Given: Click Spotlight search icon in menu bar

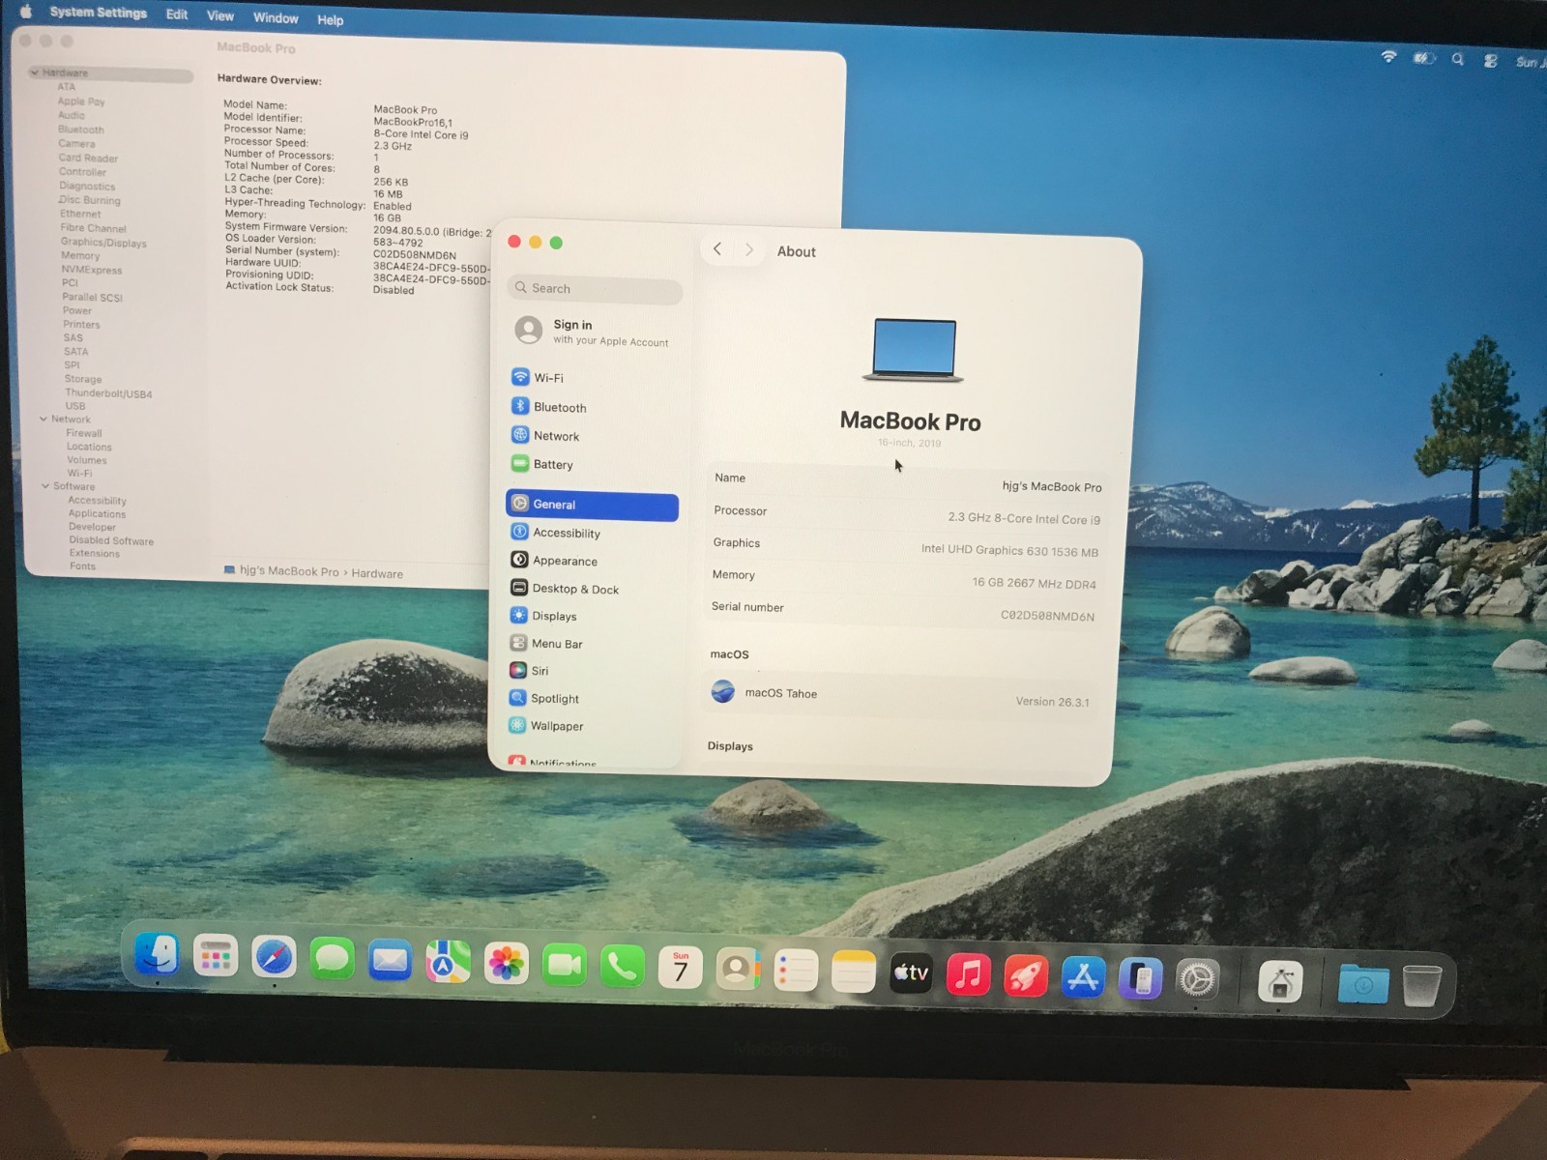Looking at the screenshot, I should click(1457, 59).
